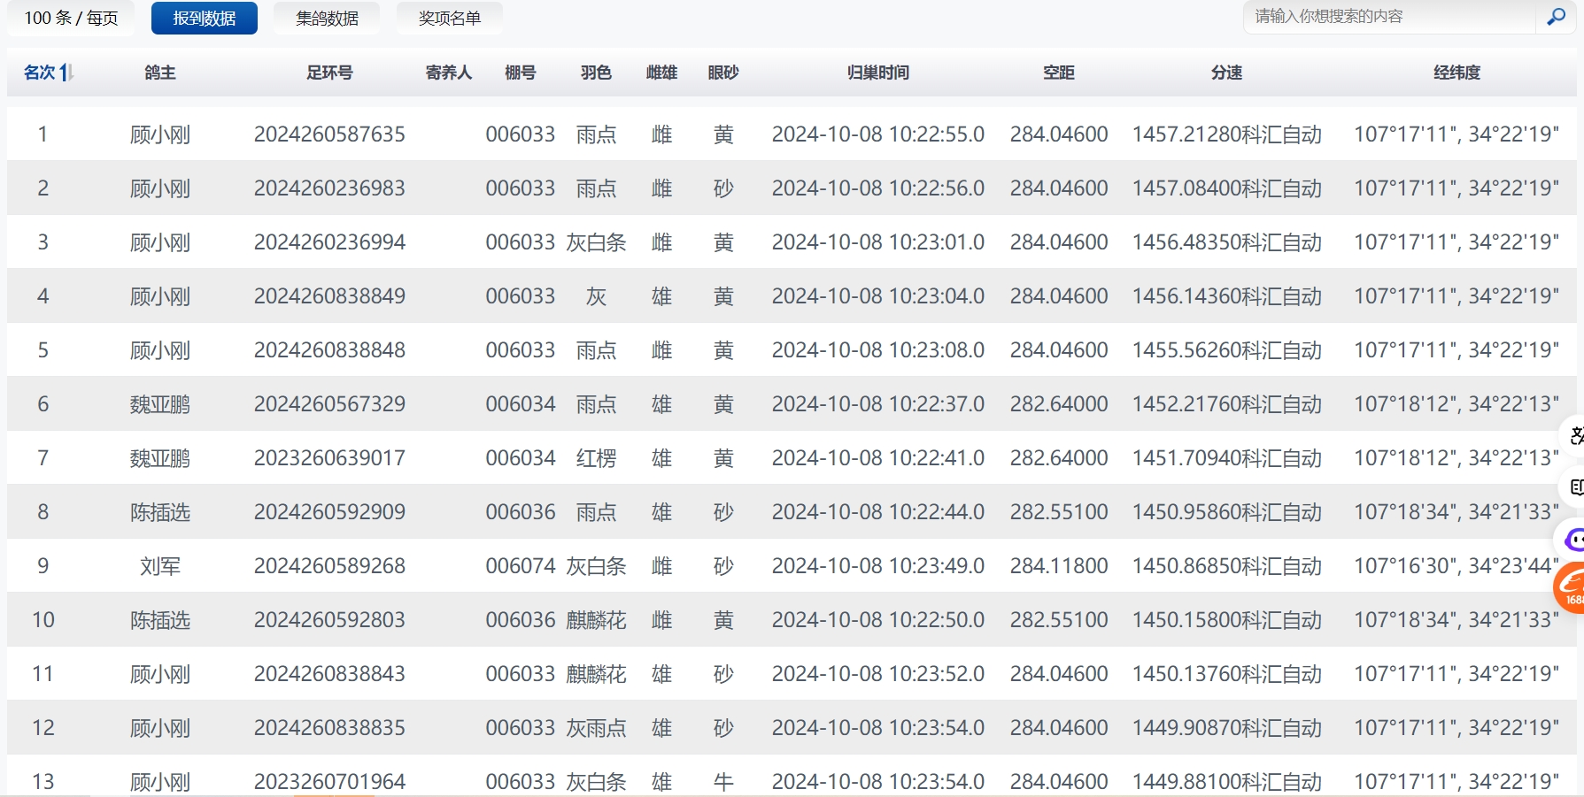Click the 棚号 column header

521,73
